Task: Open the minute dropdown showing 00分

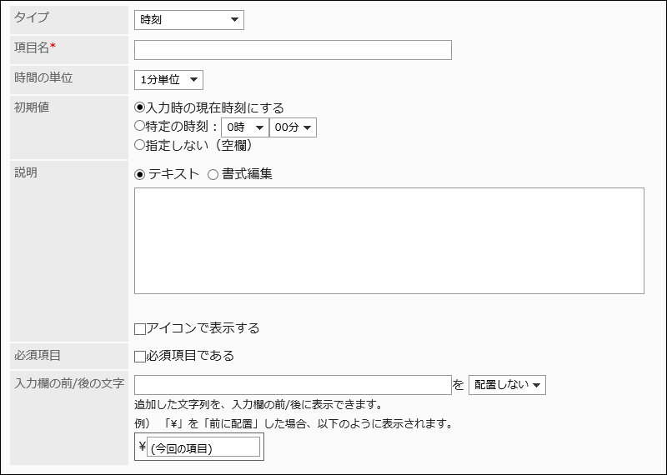Action: pyautogui.click(x=293, y=127)
